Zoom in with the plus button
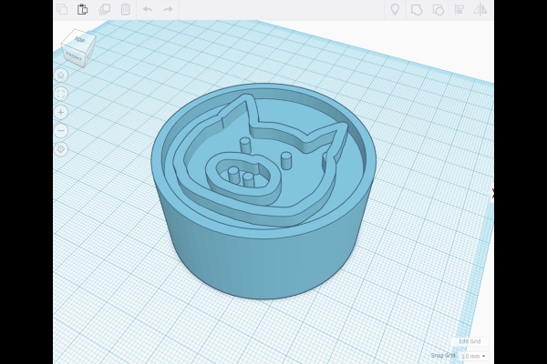The width and height of the screenshot is (547, 364). [61, 112]
